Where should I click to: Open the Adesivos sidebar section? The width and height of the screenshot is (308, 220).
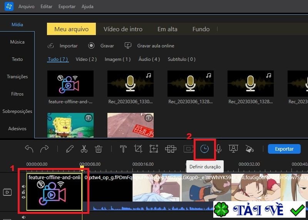click(17, 129)
